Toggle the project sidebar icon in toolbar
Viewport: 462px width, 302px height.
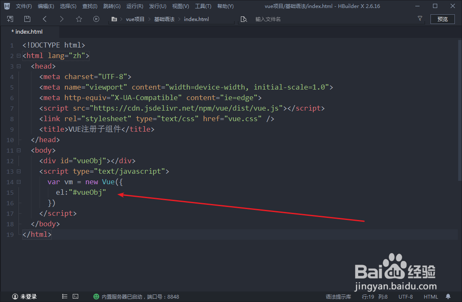click(x=10, y=19)
